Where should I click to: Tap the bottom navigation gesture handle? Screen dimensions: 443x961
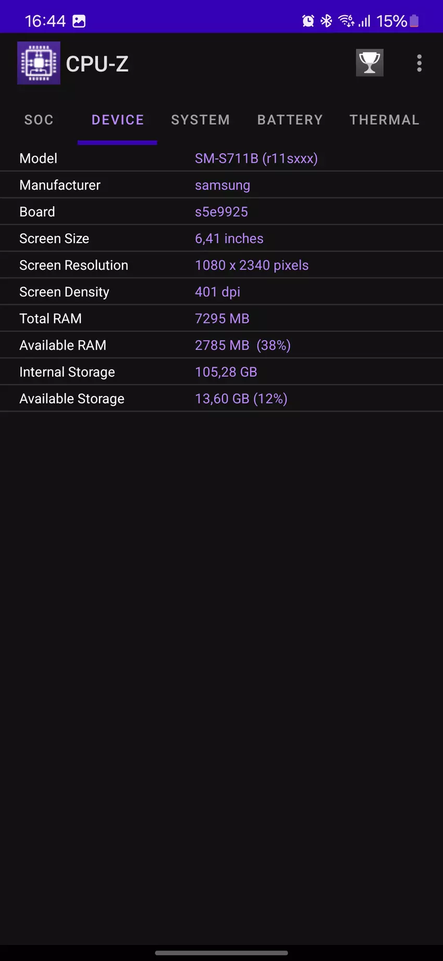(x=221, y=953)
